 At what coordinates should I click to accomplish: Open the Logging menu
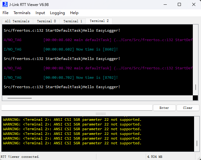tap(57, 13)
